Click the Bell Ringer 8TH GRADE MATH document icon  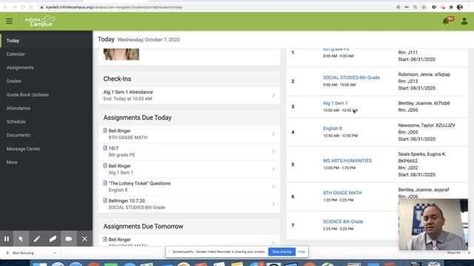tap(105, 131)
